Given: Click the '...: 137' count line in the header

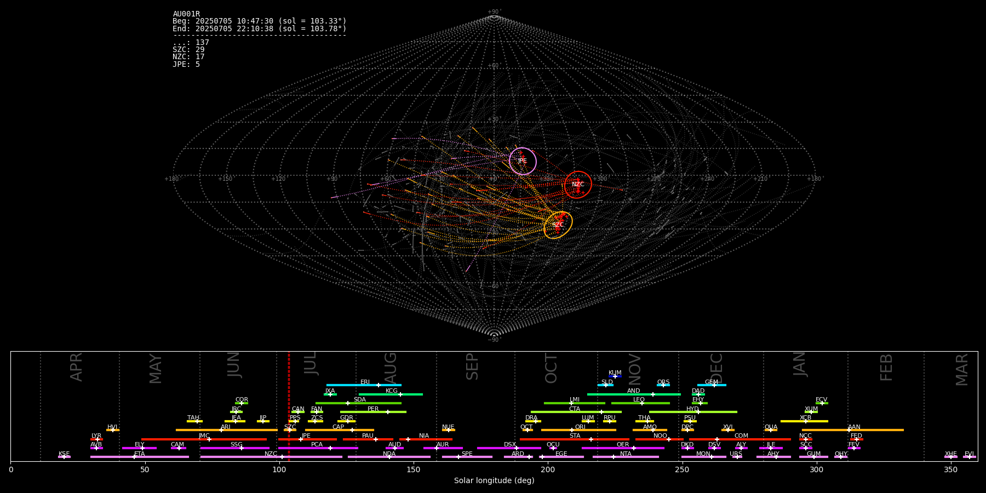Looking at the screenshot, I should coord(191,43).
